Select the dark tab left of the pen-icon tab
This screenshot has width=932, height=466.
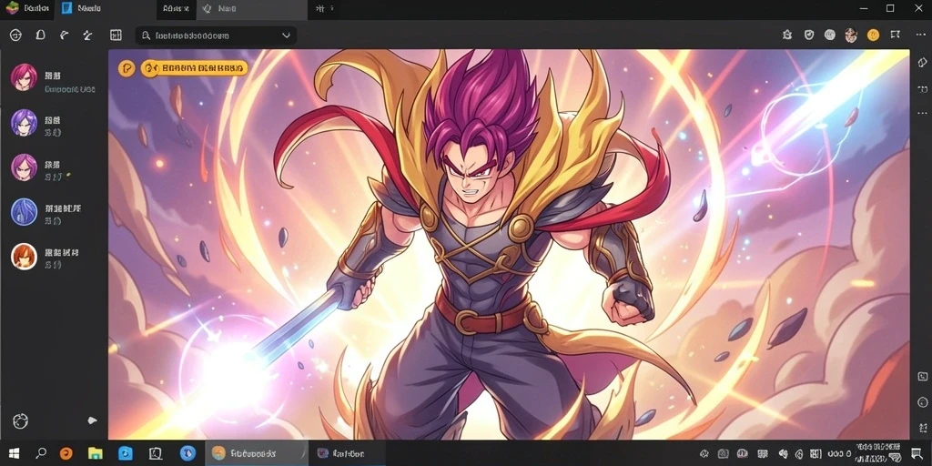(x=177, y=9)
